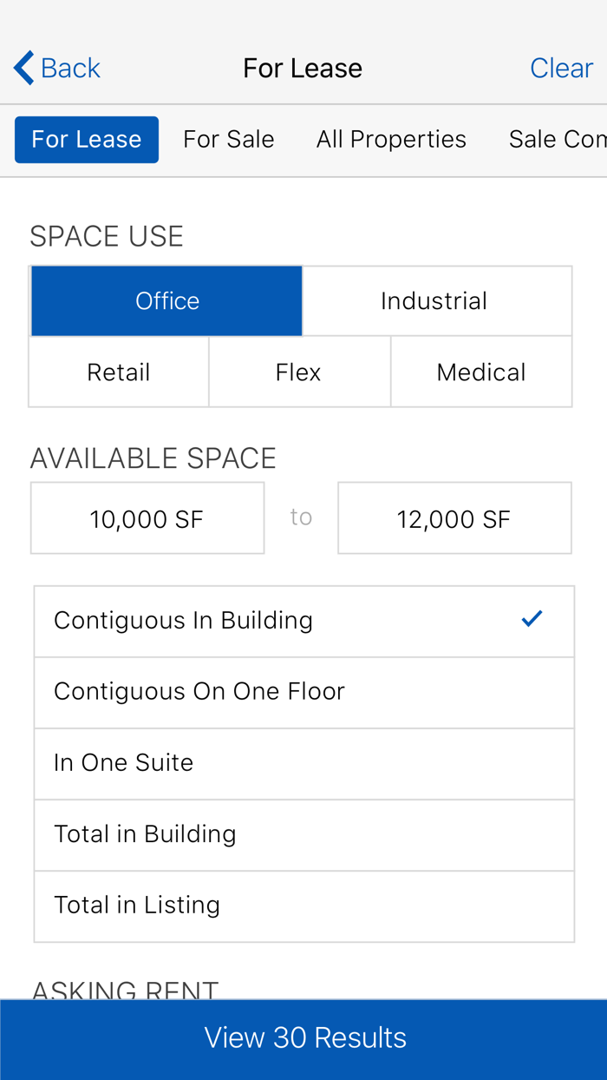Select Medical space use

481,371
